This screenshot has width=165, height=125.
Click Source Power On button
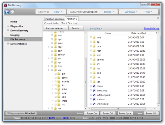92,113
